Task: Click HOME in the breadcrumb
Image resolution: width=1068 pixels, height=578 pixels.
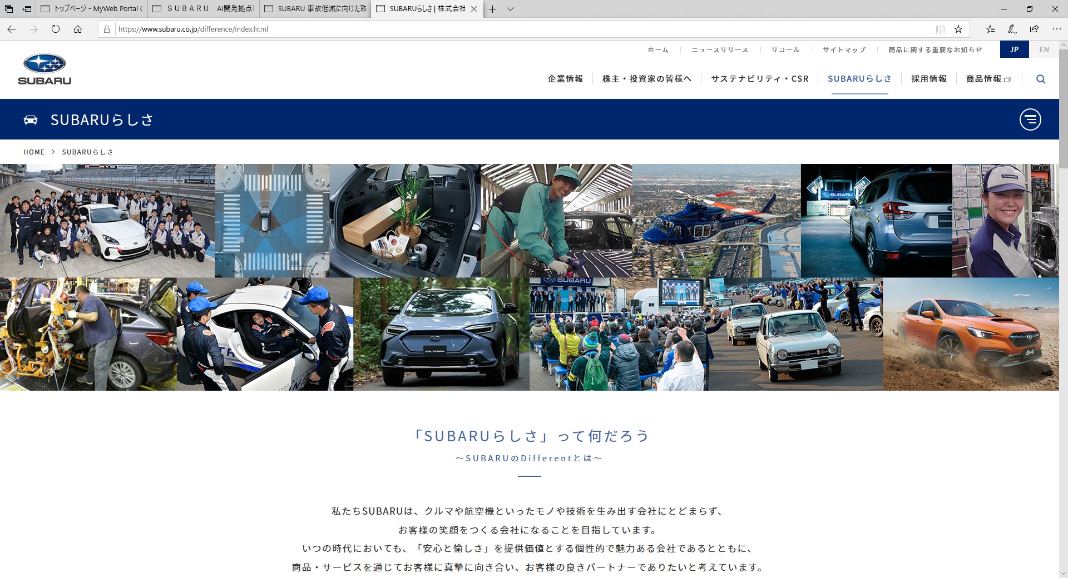Action: click(x=34, y=152)
